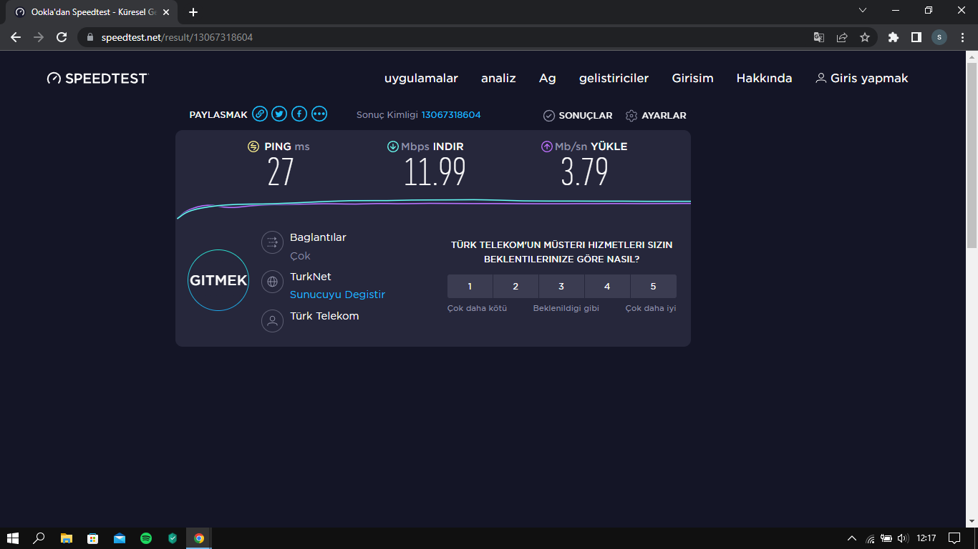Click the 11.99 download value

click(435, 172)
